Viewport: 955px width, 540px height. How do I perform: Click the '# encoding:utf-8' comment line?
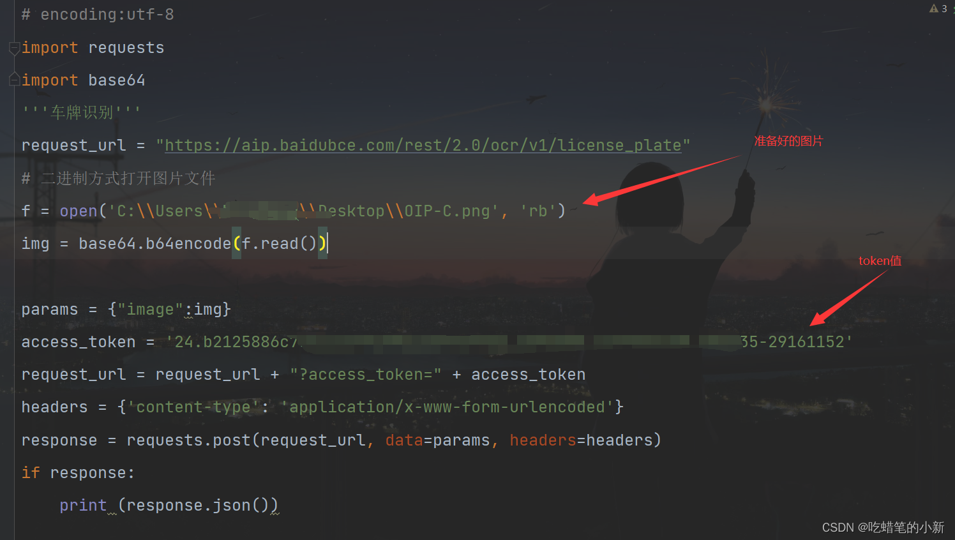(98, 15)
